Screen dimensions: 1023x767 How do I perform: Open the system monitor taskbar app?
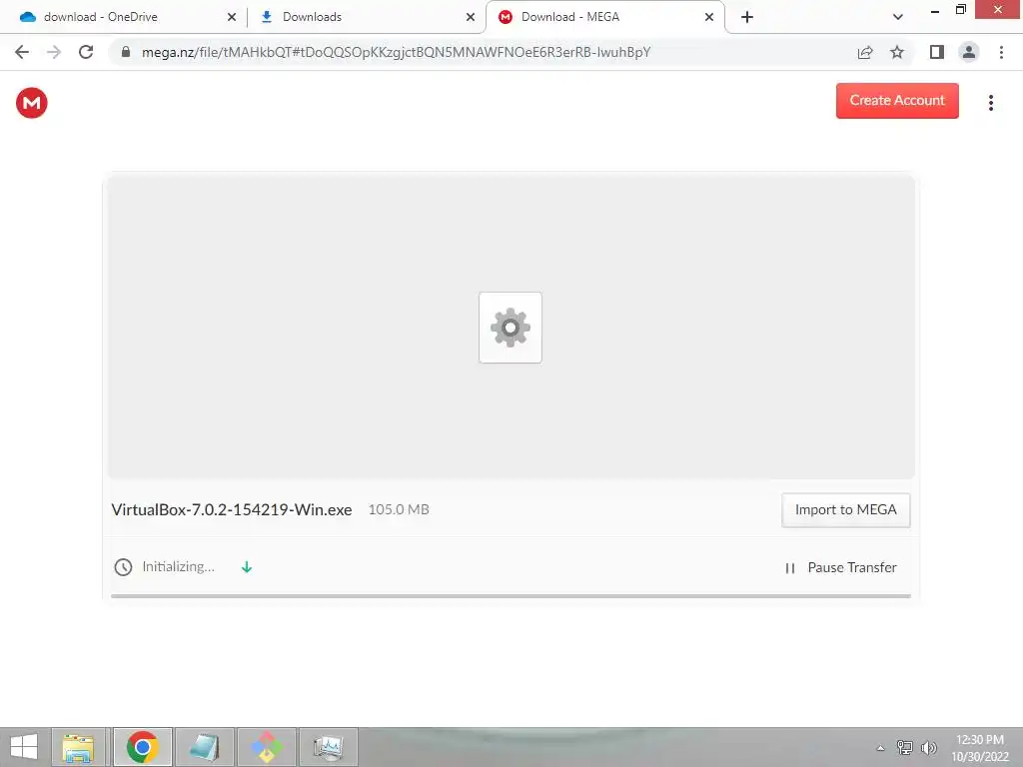coord(328,747)
